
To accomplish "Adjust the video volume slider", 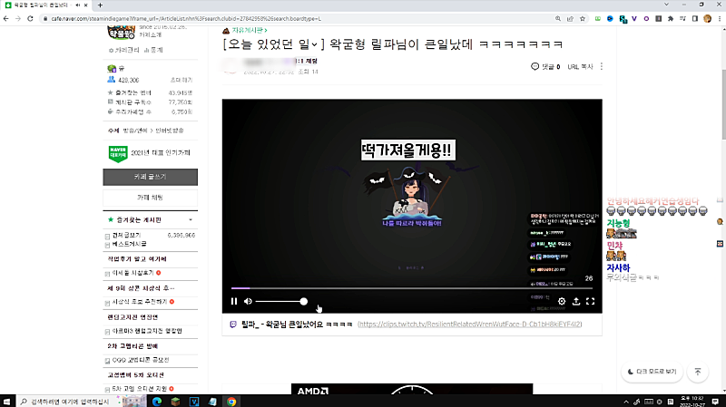I will point(281,302).
